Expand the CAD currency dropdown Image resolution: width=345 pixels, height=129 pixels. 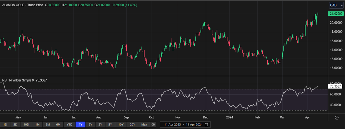pos(336,5)
